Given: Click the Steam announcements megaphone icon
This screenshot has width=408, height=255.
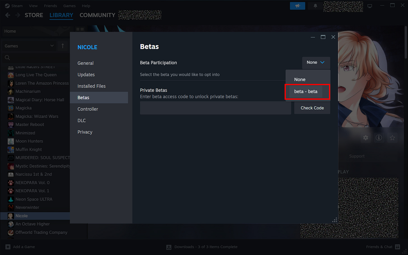Looking at the screenshot, I should coord(298,6).
